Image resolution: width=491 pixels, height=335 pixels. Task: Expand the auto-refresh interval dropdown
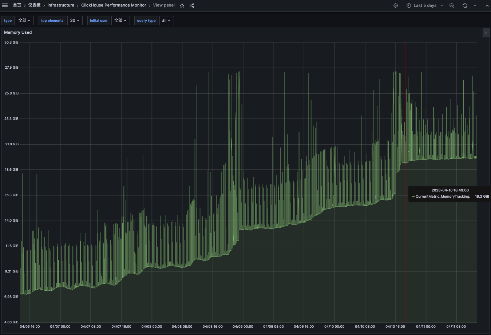click(x=475, y=5)
